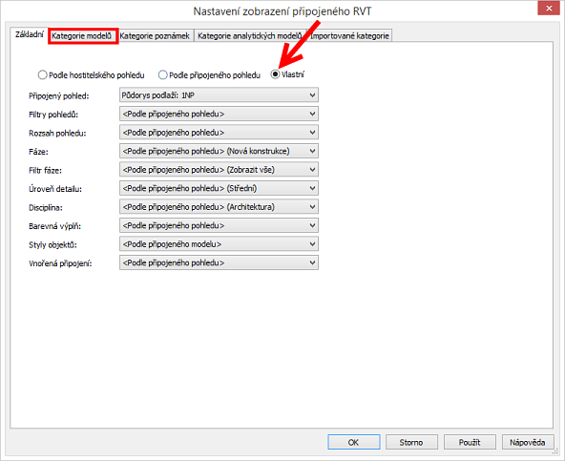
Task: Click the OK button
Action: (x=354, y=442)
